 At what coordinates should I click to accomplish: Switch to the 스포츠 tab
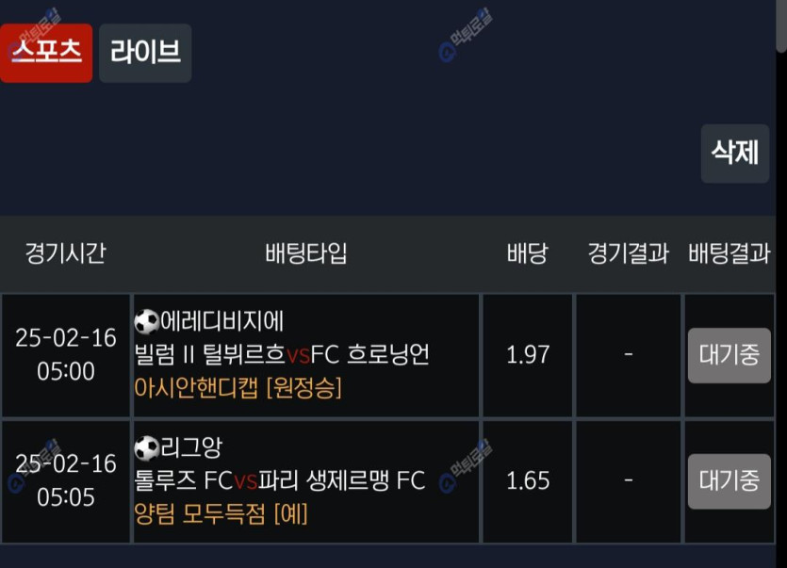(46, 53)
